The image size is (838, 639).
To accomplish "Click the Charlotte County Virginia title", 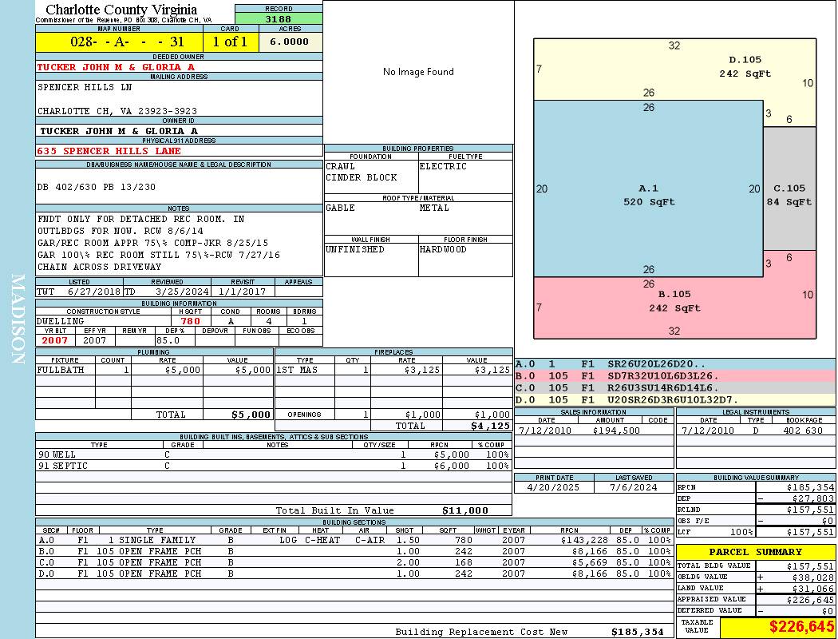I will coord(121,10).
